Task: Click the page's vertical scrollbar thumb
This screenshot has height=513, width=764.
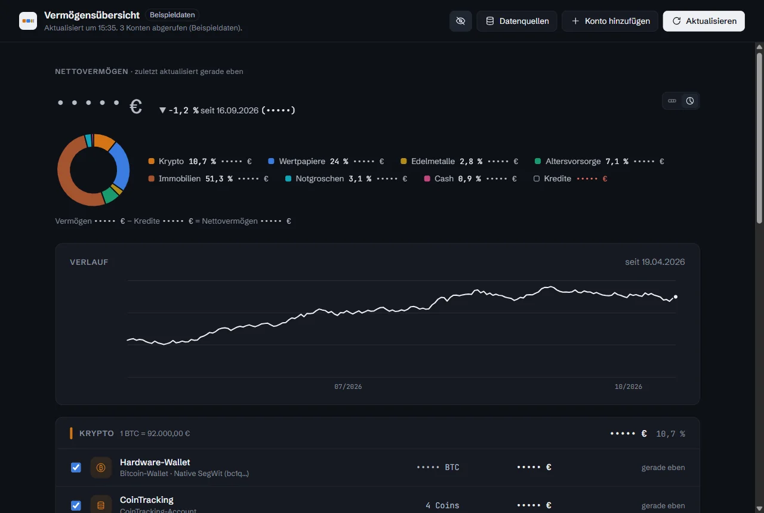Action: point(759,138)
